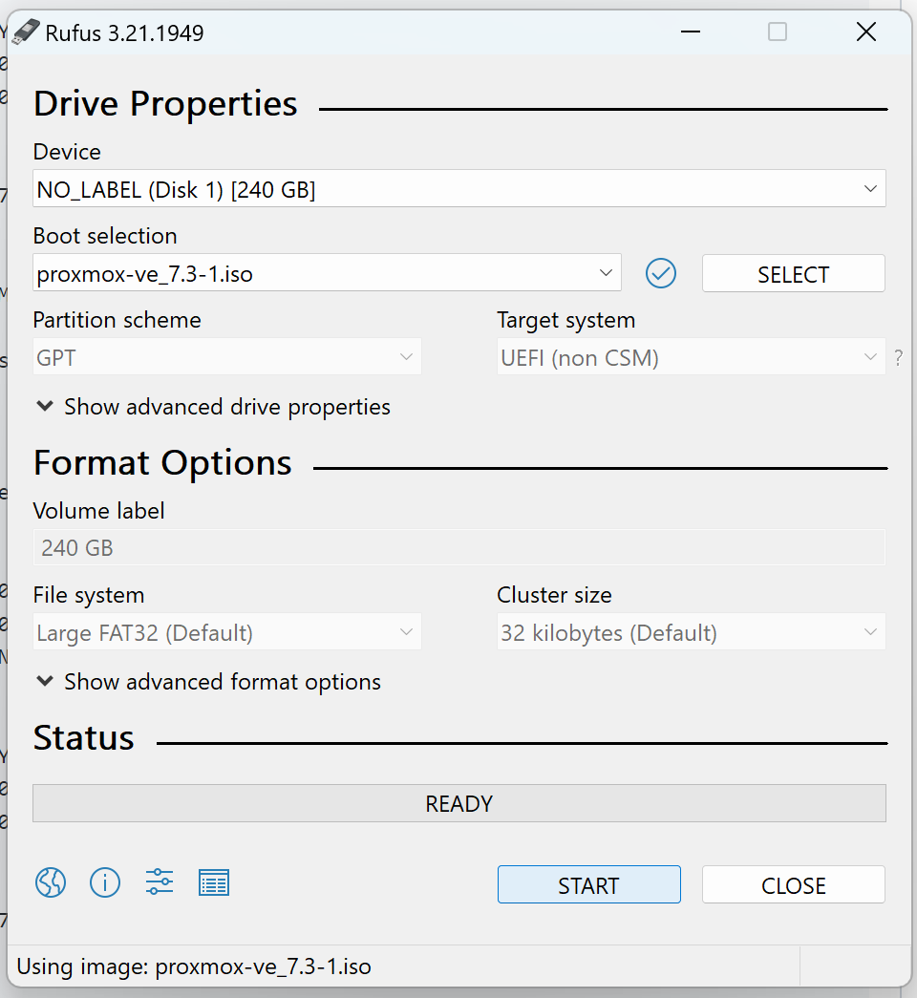The height and width of the screenshot is (998, 917).
Task: Show the log window icon
Action: point(214,882)
